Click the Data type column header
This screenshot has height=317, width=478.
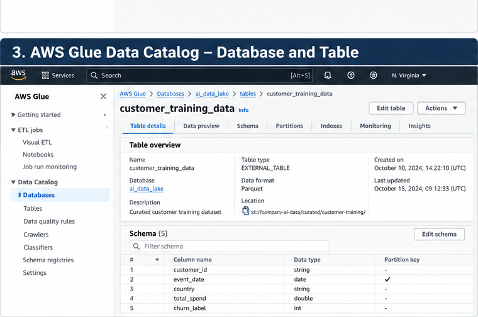[307, 260]
